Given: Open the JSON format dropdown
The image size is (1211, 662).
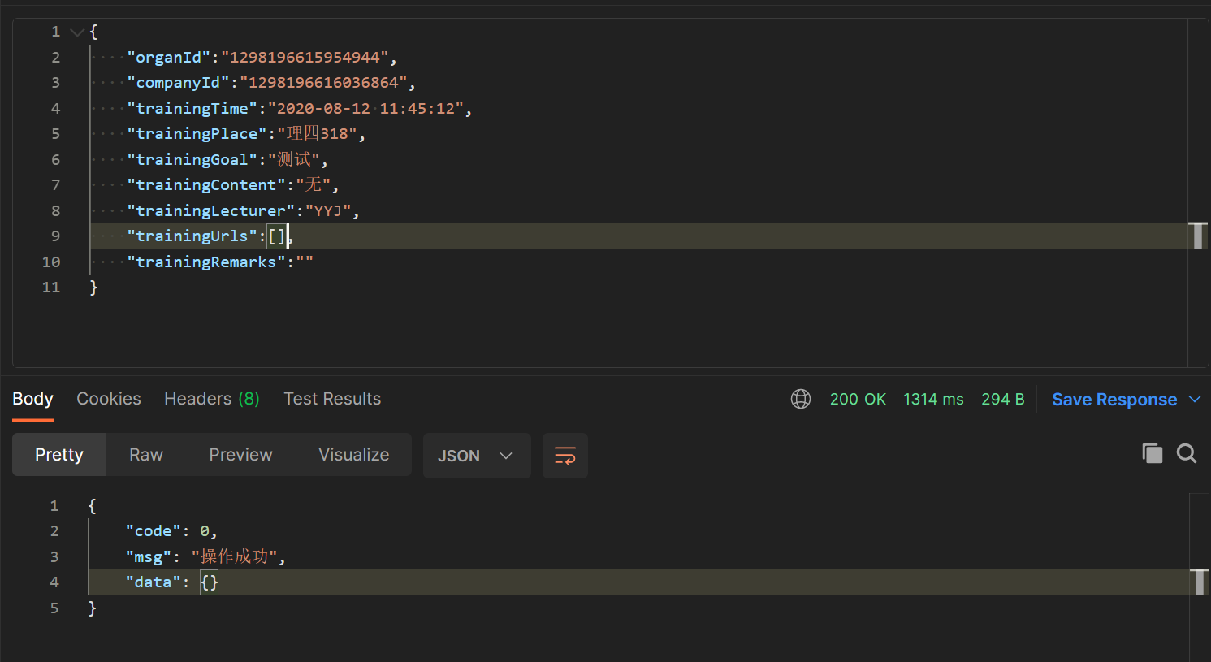Looking at the screenshot, I should coord(477,456).
